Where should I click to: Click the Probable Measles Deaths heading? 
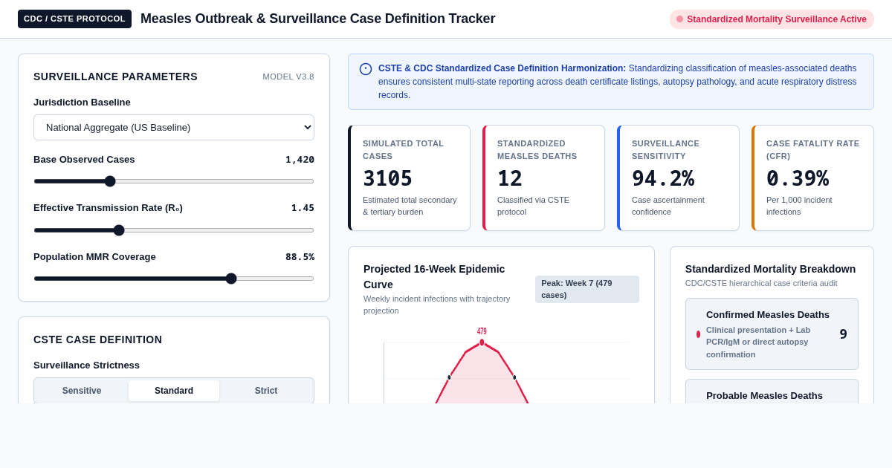[x=764, y=396]
